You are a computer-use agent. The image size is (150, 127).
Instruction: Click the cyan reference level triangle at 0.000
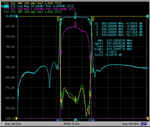tap(17, 16)
